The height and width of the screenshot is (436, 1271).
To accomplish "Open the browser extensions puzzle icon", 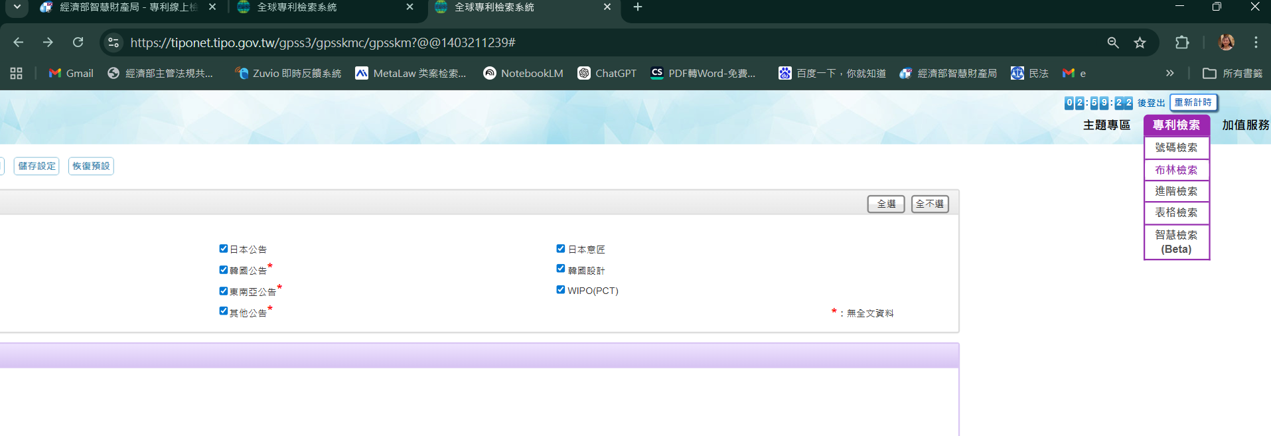I will coord(1182,42).
